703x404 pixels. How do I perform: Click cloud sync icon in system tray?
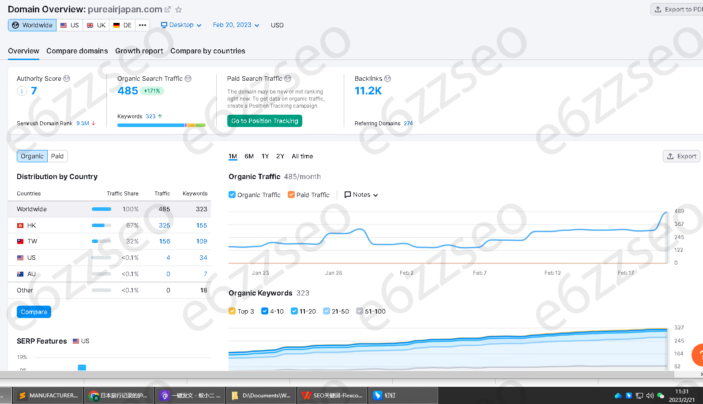[618, 396]
